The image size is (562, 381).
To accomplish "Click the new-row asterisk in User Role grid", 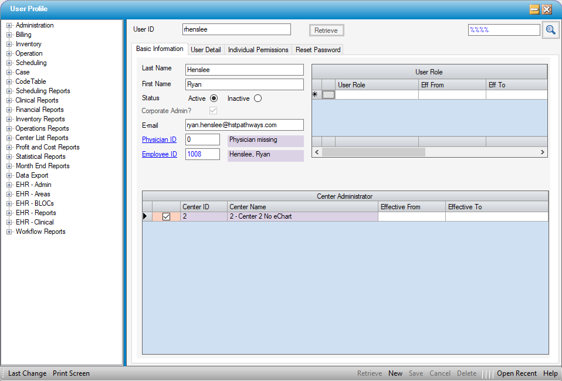I will 315,95.
